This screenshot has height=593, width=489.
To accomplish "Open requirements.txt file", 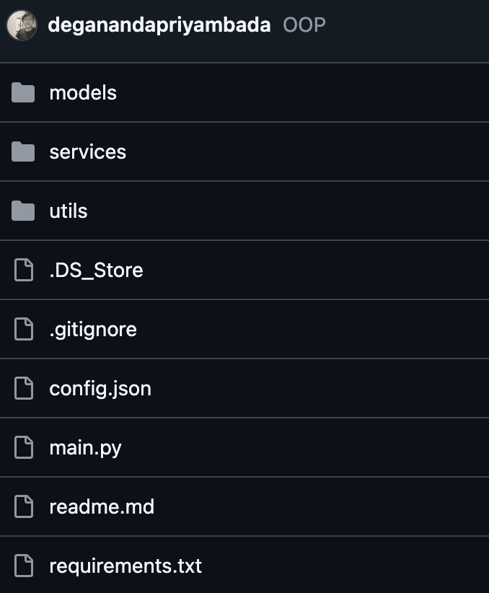I will click(125, 566).
